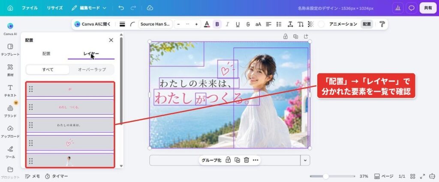The width and height of the screenshot is (439, 182).
Task: Undo the last action
Action: [121, 8]
